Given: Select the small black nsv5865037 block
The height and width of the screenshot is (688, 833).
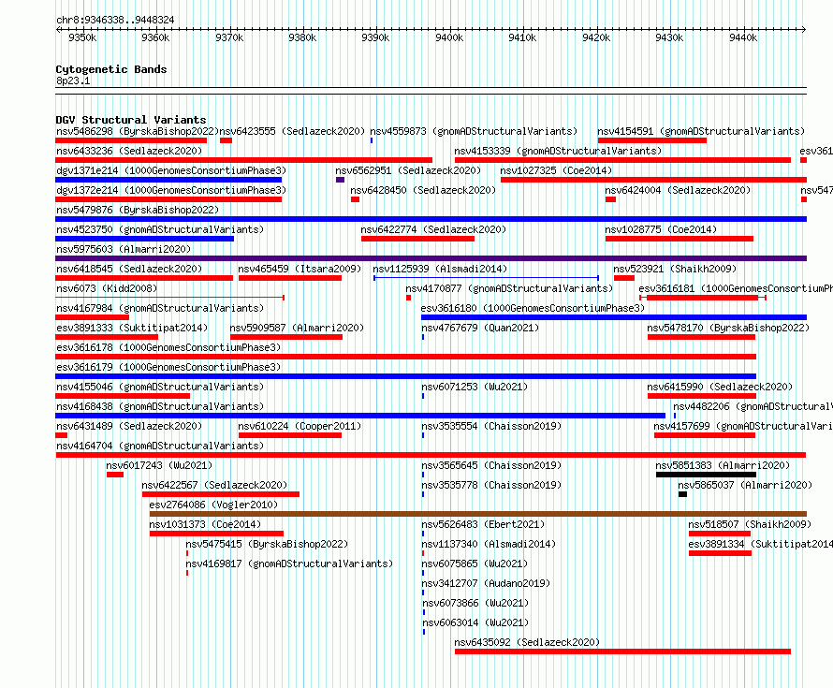Looking at the screenshot, I should pyautogui.click(x=682, y=494).
